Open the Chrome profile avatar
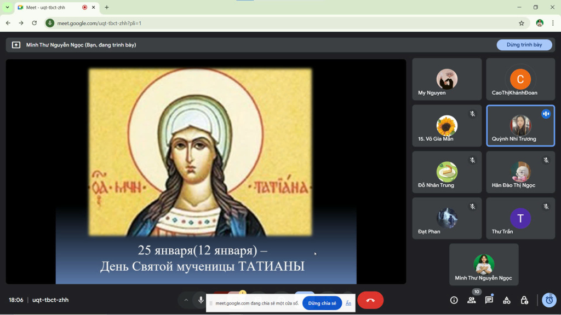 tap(540, 23)
